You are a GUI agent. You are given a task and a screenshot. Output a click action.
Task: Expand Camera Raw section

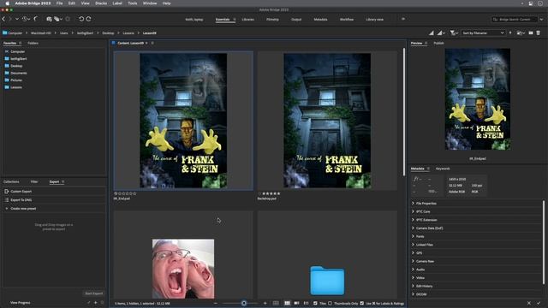pos(413,261)
